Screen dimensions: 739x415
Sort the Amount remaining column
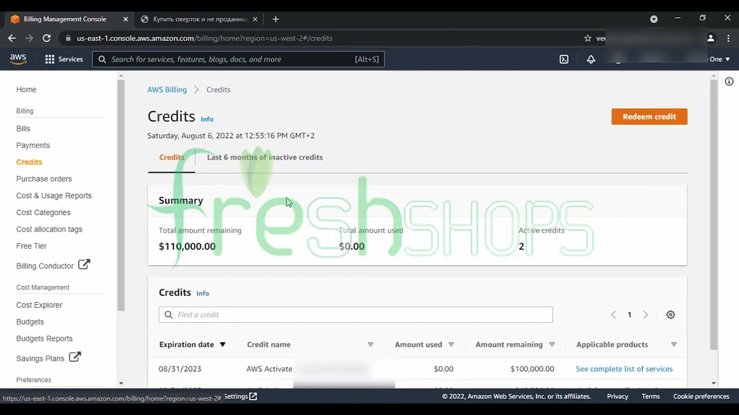(552, 345)
